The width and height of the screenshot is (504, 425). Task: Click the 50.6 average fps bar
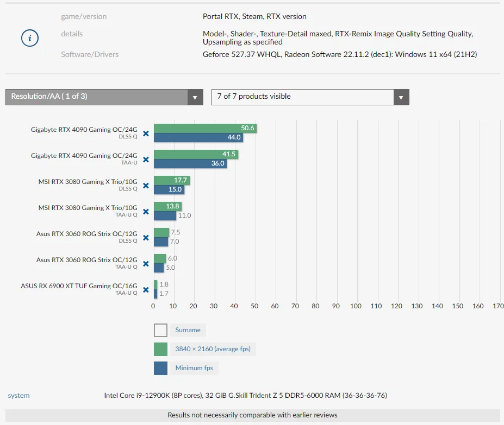point(205,129)
